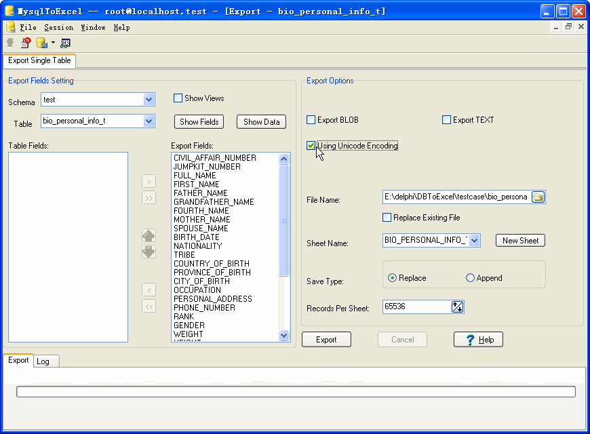Open the Window menu

click(x=94, y=28)
